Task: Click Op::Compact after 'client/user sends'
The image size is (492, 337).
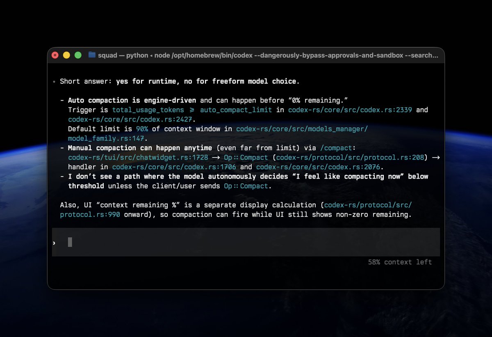Action: (x=246, y=186)
